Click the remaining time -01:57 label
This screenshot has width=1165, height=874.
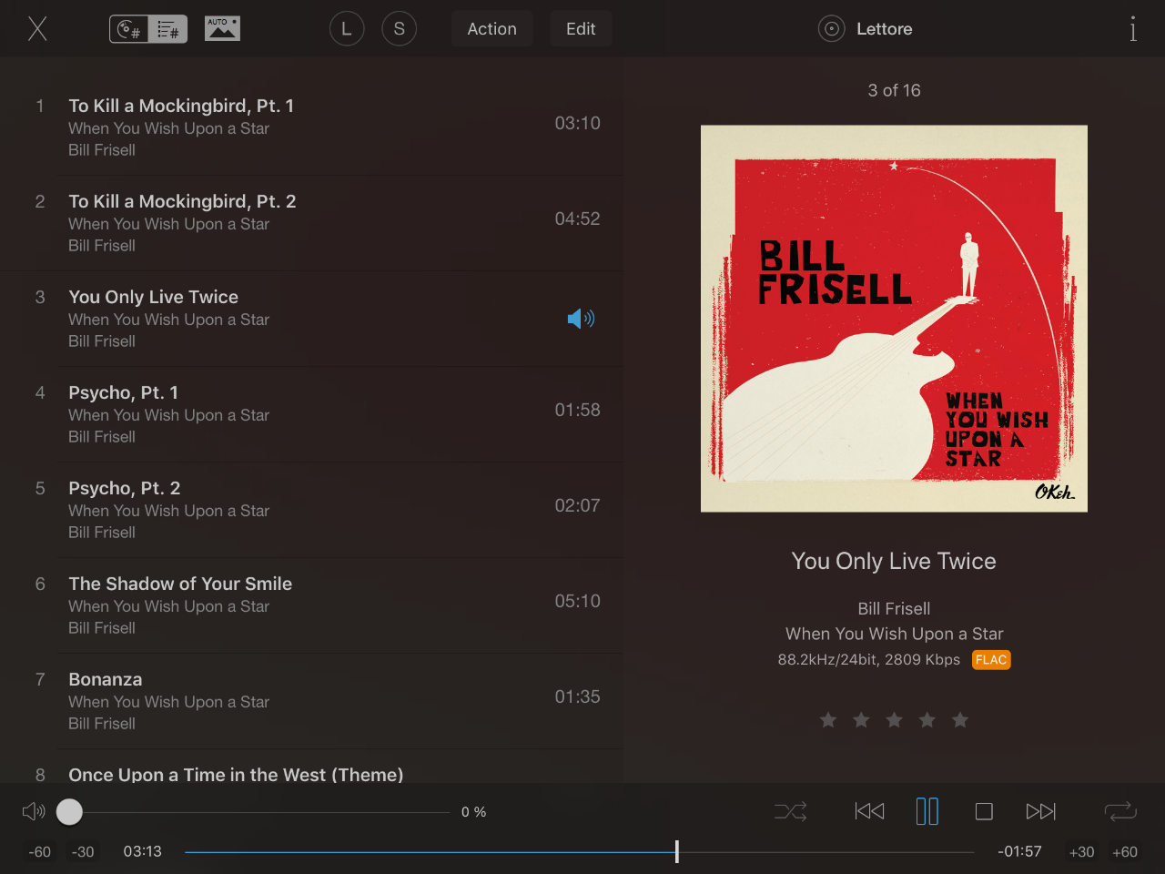point(1019,852)
